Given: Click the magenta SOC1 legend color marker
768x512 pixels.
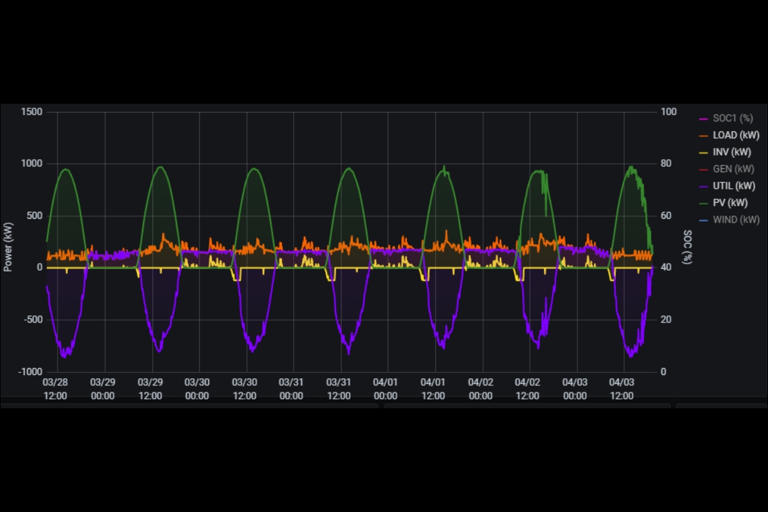Looking at the screenshot, I should (704, 119).
